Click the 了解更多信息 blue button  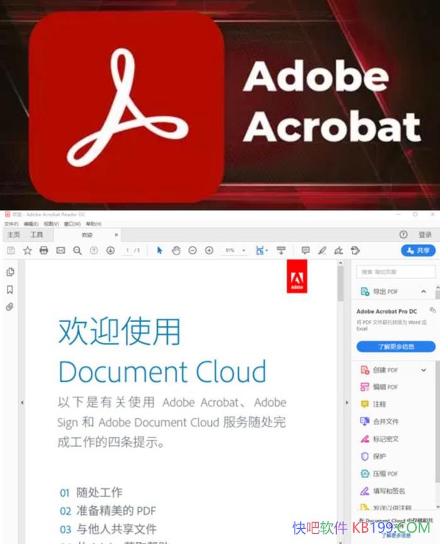tap(395, 347)
